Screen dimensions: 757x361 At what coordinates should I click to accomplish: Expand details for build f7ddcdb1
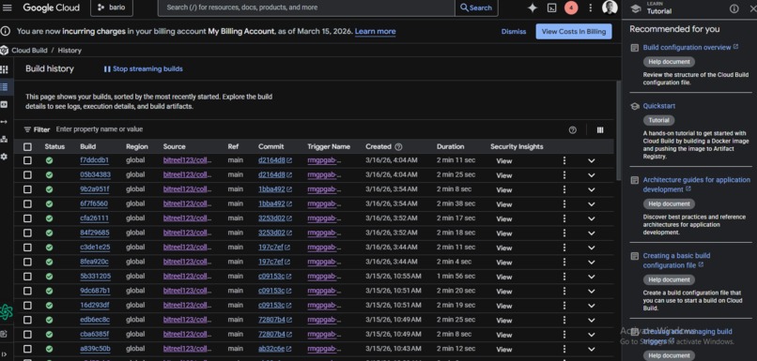tap(592, 161)
